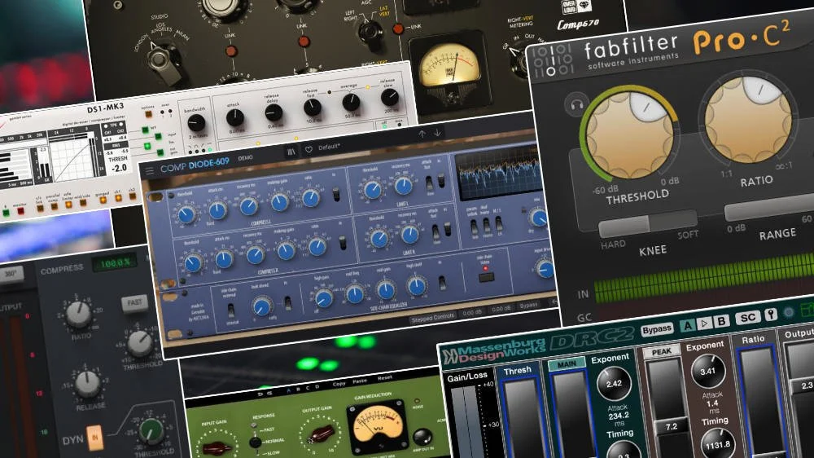Toggle the side-chain listen button in Diode-609

pos(486,276)
